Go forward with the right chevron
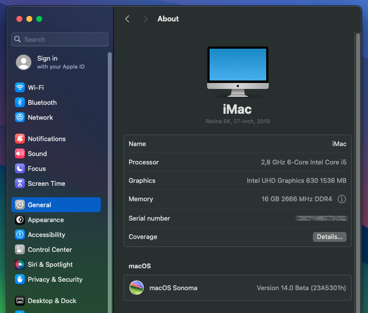This screenshot has height=313, width=368. (x=146, y=19)
